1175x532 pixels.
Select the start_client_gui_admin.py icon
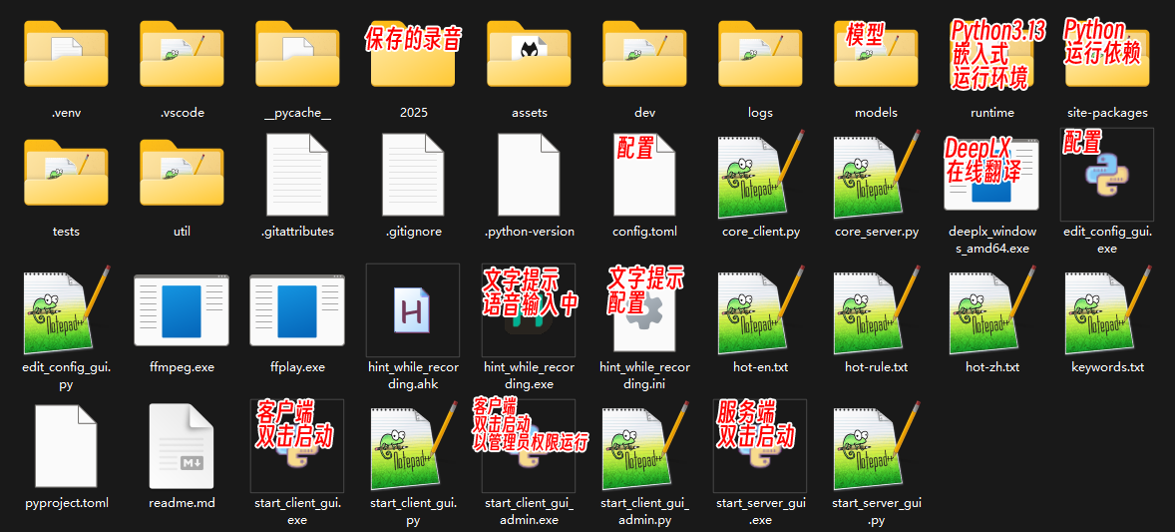coord(646,445)
